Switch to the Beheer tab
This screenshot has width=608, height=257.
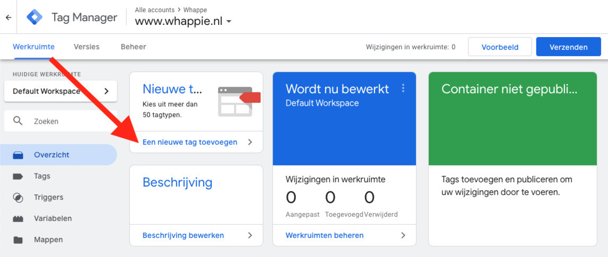pos(133,47)
